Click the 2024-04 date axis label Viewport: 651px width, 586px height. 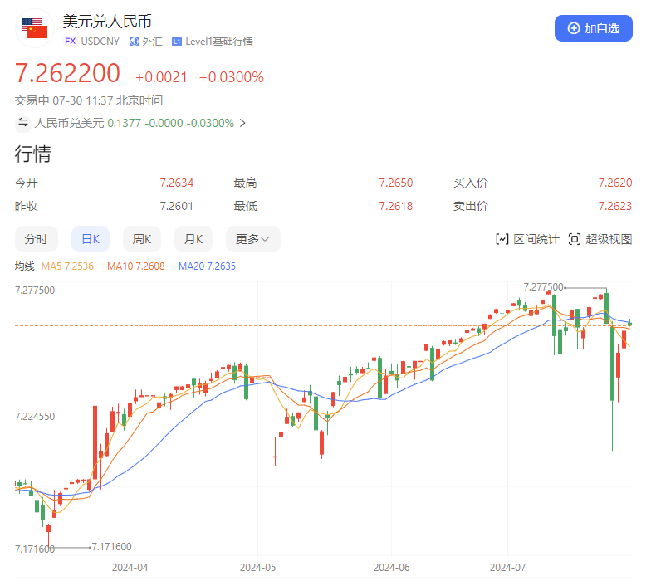pyautogui.click(x=130, y=568)
